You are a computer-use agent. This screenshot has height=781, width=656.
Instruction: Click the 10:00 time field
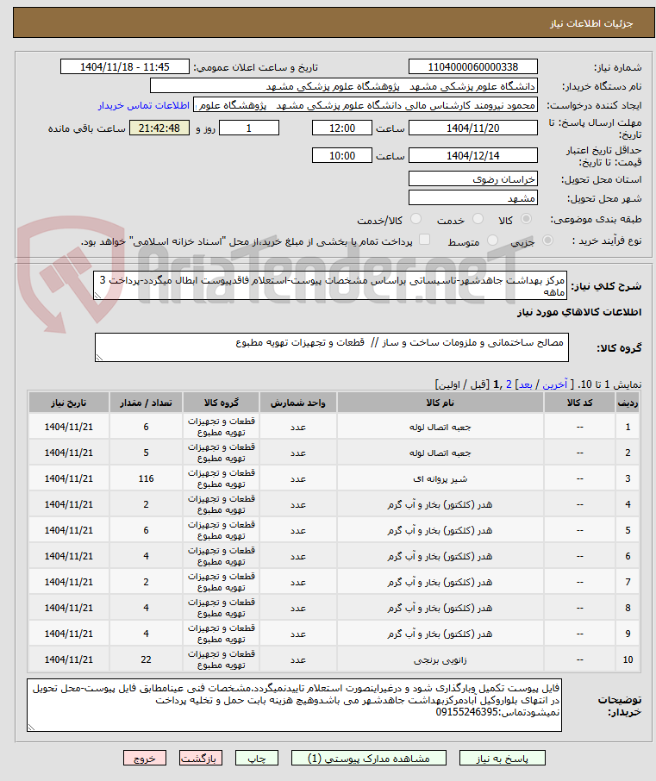(x=341, y=155)
